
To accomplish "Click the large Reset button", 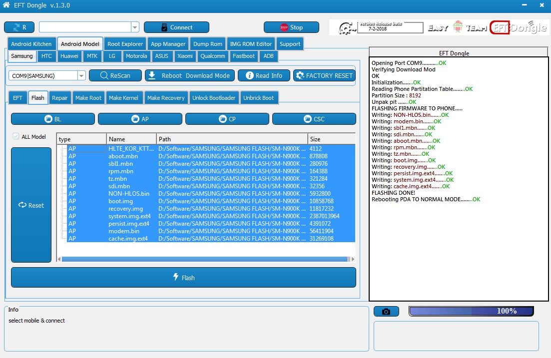I will (31, 205).
